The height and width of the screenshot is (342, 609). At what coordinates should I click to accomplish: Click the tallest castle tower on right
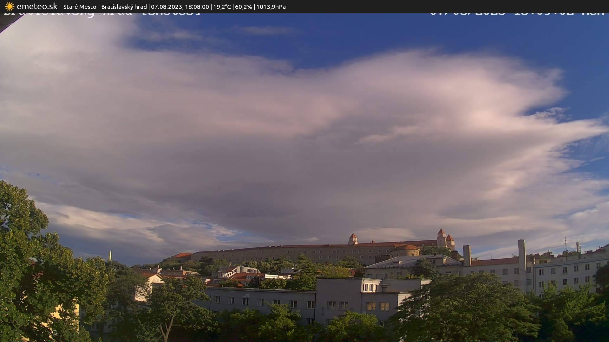(x=441, y=237)
